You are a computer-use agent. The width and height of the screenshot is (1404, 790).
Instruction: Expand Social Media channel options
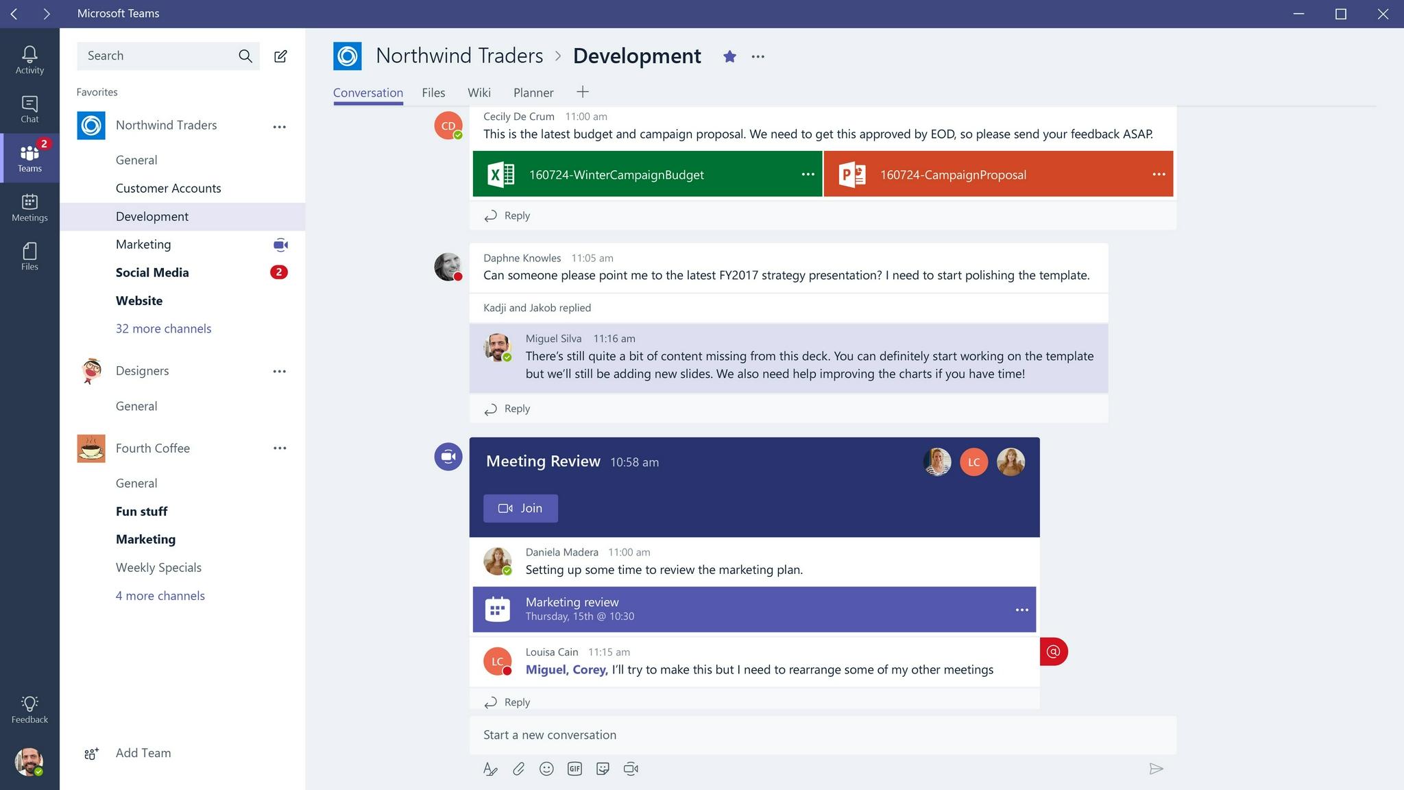[x=280, y=272]
